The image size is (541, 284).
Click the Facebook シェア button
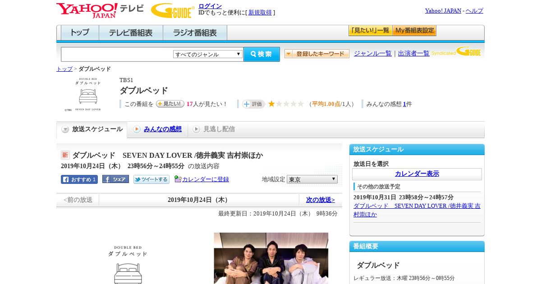[x=115, y=179]
